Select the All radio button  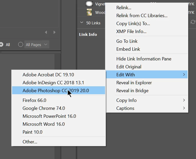(x=1, y=45)
